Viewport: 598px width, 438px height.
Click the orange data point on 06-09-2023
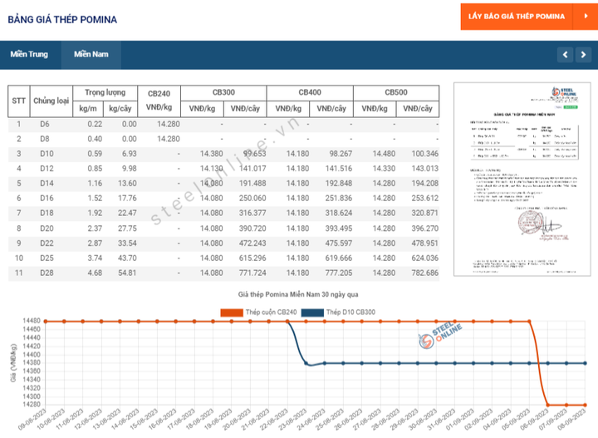tap(548, 406)
